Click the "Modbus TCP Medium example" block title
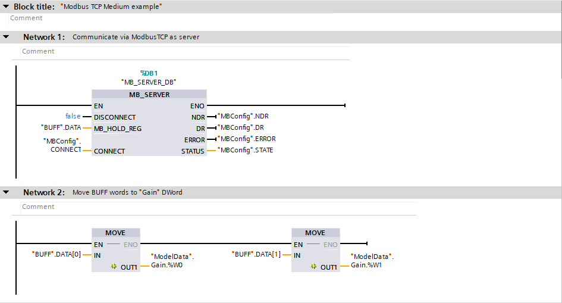Image resolution: width=562 pixels, height=303 pixels. (x=111, y=7)
